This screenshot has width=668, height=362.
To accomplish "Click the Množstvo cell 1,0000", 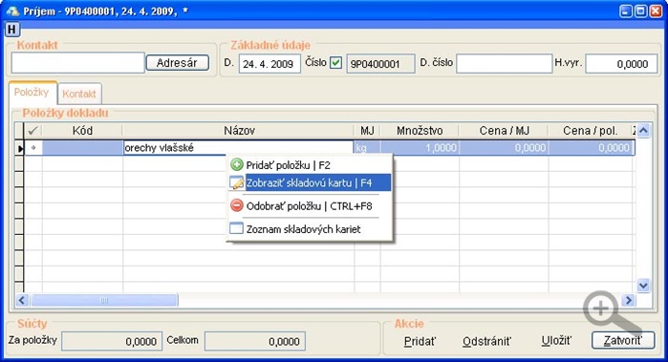I will tap(420, 148).
